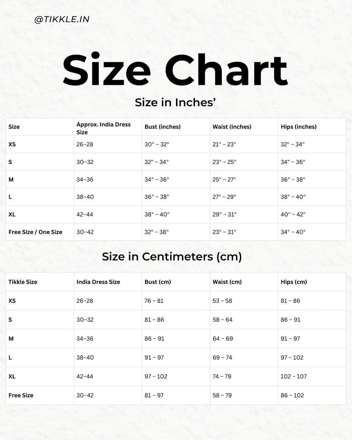Click the 40" – 42" hips cell
Viewport: 352px width, 440px height.
pos(293,214)
